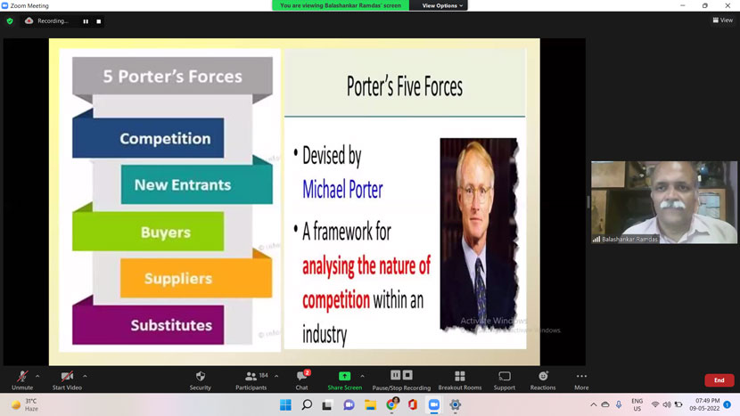Expand the video settings arrow beside Start Video
Viewport: 740px width, 416px height.
pyautogui.click(x=86, y=376)
